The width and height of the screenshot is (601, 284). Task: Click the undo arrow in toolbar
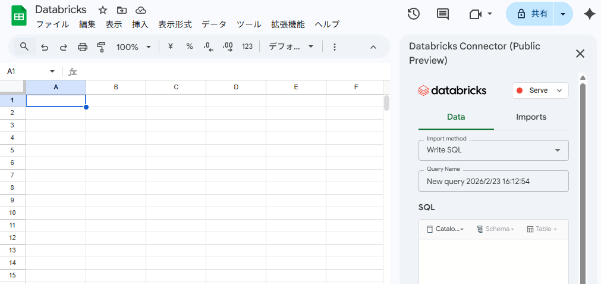(x=45, y=47)
